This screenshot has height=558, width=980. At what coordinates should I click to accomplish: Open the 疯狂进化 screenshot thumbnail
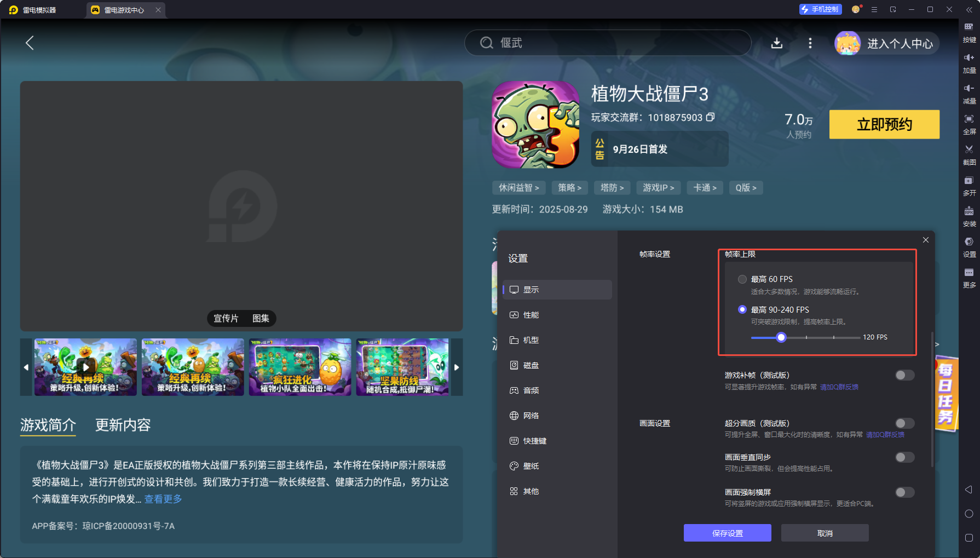[x=300, y=367]
